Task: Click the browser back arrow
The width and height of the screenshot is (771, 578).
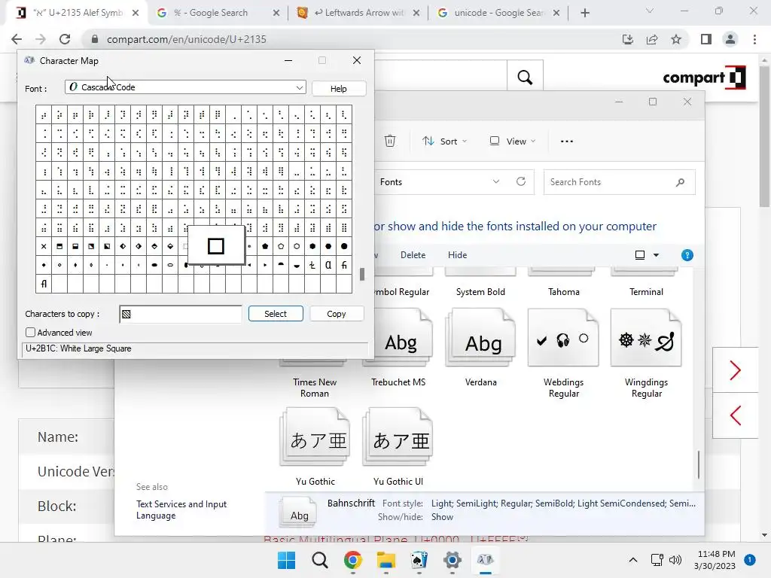Action: pos(17,39)
